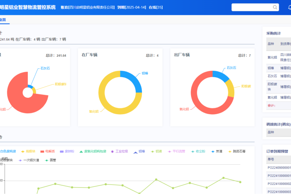This screenshot has height=194, width=291.
Task: Toggle the 工业垃圾 legend series
Action: click(120, 151)
